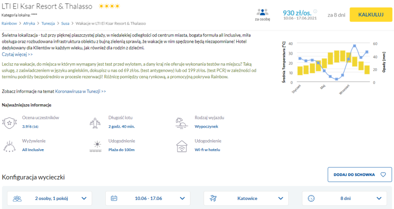Click the Wi-fi house icon
394x209 pixels.
(x=182, y=147)
